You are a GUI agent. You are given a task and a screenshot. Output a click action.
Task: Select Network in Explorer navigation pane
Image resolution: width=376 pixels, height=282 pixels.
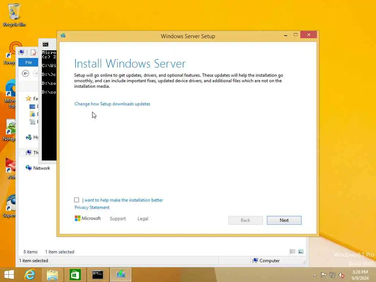click(x=38, y=168)
